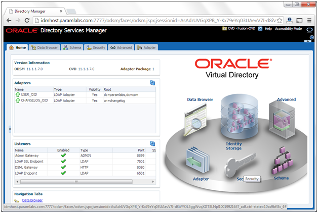Viewport: 318px width, 213px height.
Task: Click the OVD - Fusion-OVD connection folder icon
Action: coord(224,28)
